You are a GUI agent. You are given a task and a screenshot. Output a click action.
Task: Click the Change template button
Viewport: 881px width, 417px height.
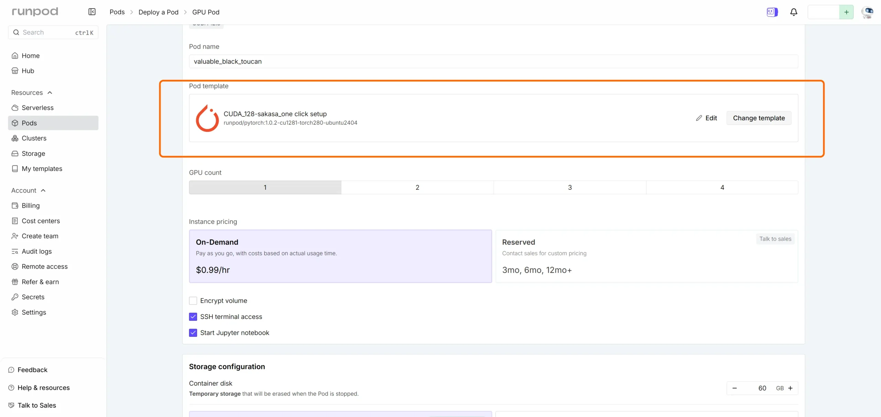759,118
